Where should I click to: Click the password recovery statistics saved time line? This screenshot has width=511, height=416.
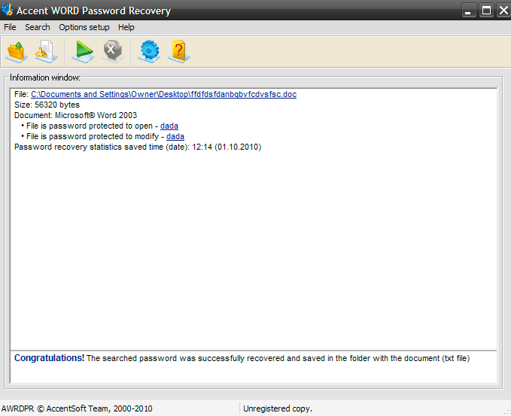[138, 147]
